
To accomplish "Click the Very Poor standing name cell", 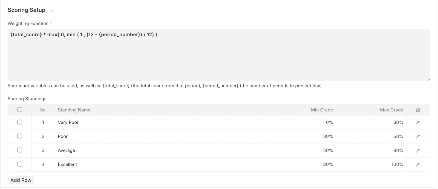I will pos(160,122).
